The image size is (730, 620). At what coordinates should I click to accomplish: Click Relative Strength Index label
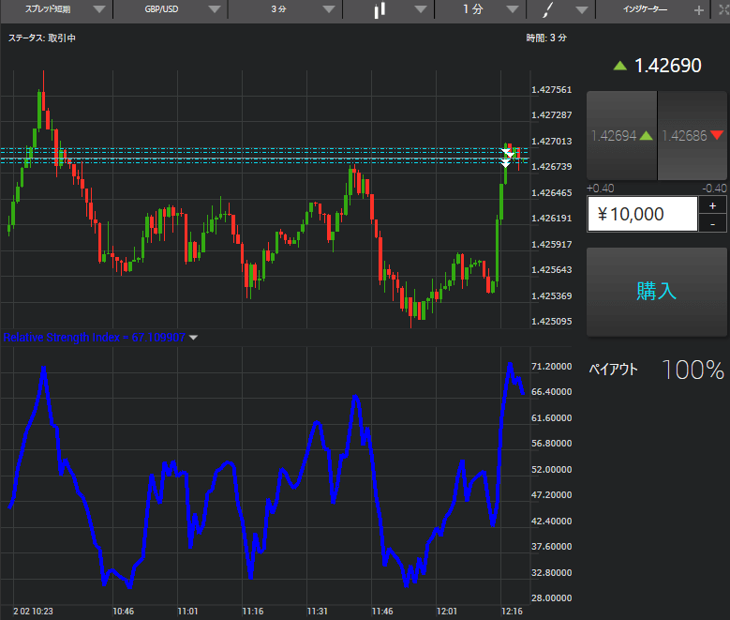[x=94, y=337]
